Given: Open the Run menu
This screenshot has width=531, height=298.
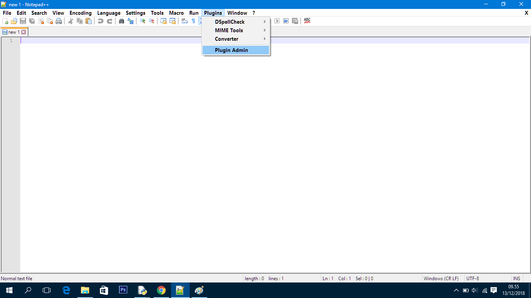Looking at the screenshot, I should pos(194,13).
